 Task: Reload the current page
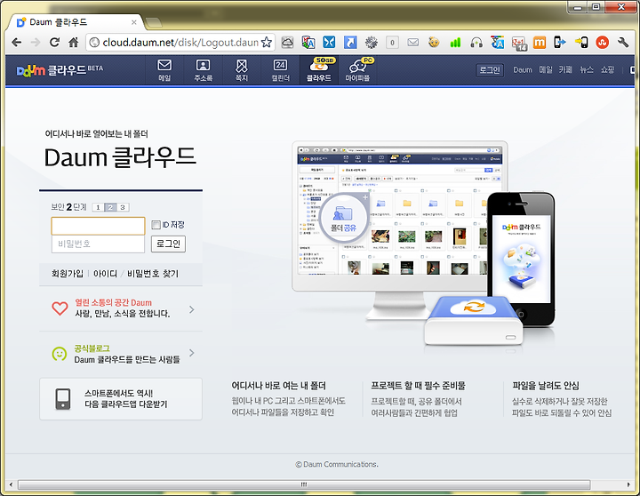click(54, 42)
